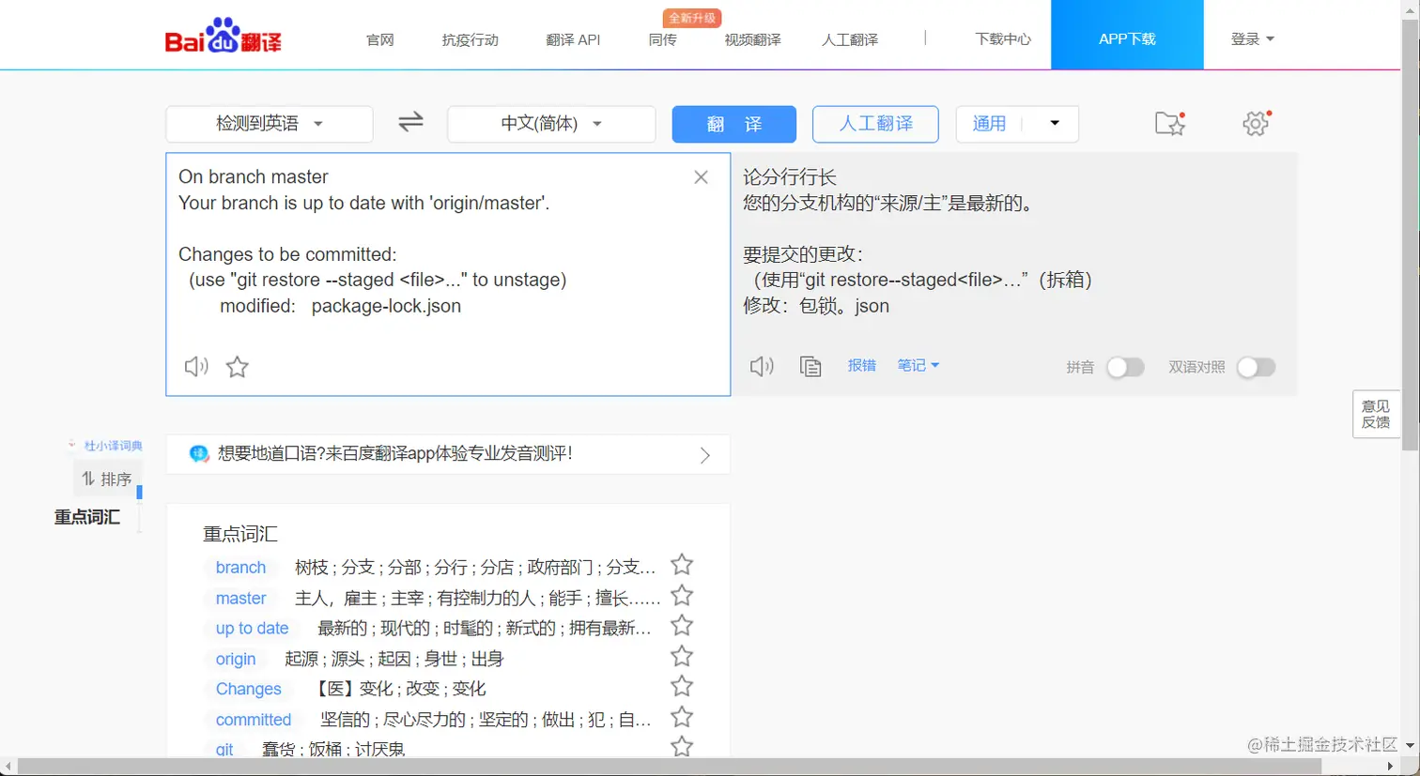Star the word 'master'
Screen dimensions: 1420x776
[x=682, y=596]
